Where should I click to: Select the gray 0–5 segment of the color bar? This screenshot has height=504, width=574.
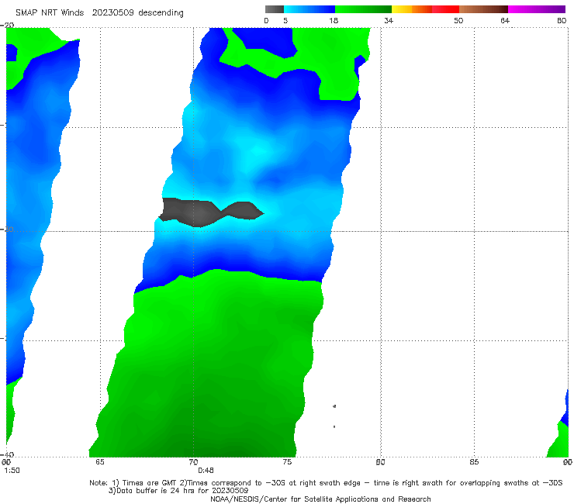click(x=274, y=9)
